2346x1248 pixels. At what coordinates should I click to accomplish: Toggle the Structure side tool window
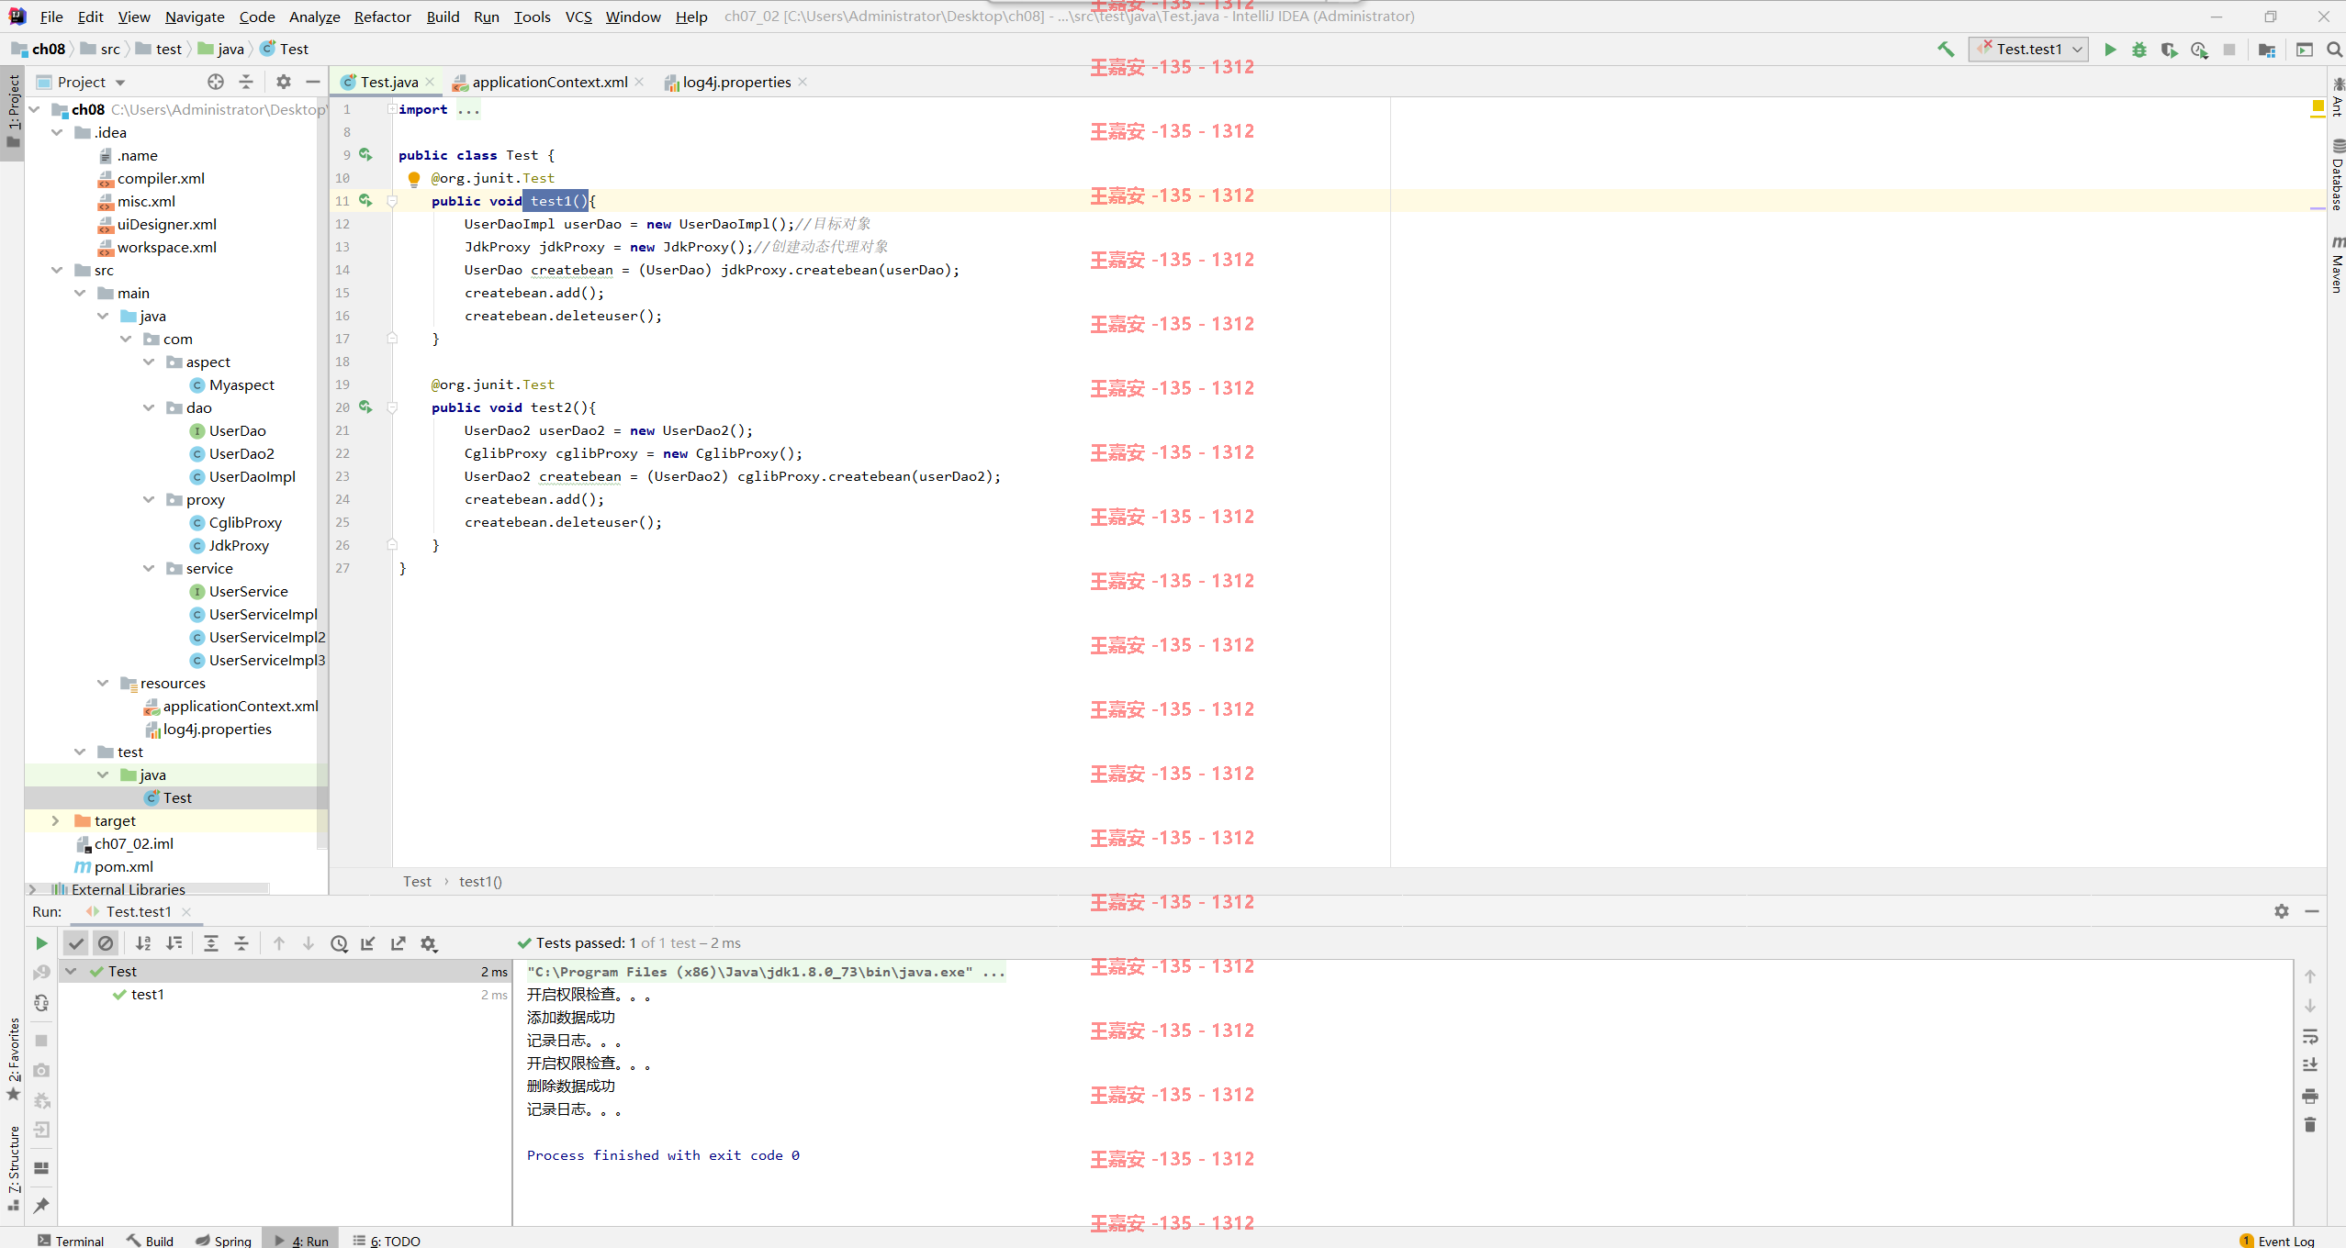[x=13, y=1168]
